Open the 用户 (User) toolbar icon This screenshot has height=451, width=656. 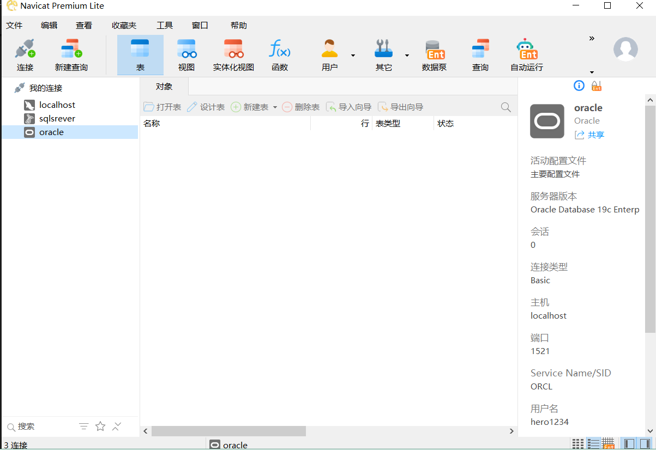tap(329, 55)
